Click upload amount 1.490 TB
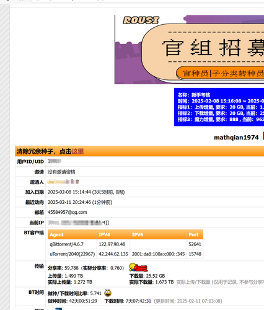The width and height of the screenshot is (264, 310). (x=74, y=276)
